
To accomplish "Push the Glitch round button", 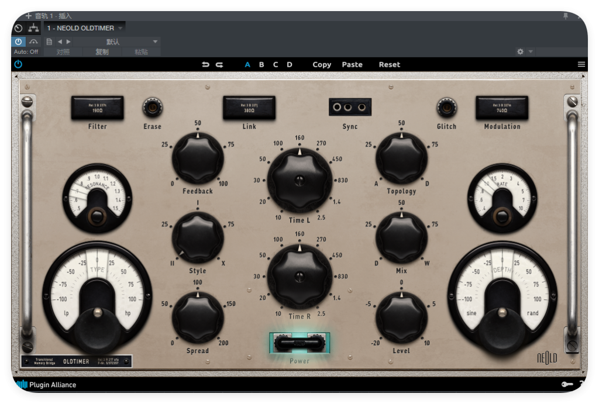I will (x=446, y=108).
